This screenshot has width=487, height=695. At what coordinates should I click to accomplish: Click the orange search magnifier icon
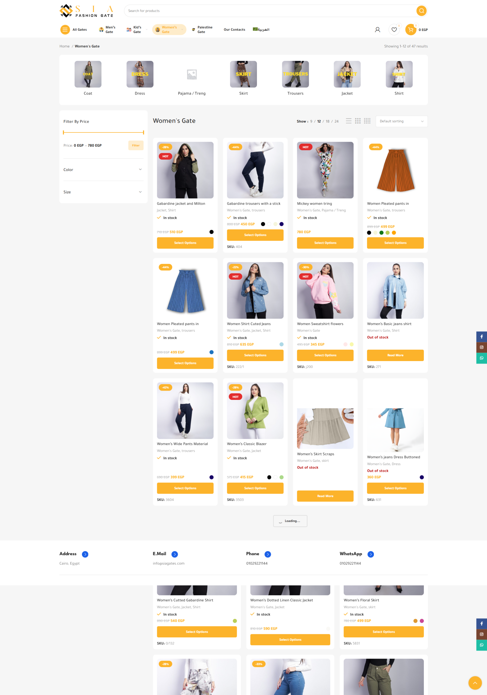click(421, 11)
